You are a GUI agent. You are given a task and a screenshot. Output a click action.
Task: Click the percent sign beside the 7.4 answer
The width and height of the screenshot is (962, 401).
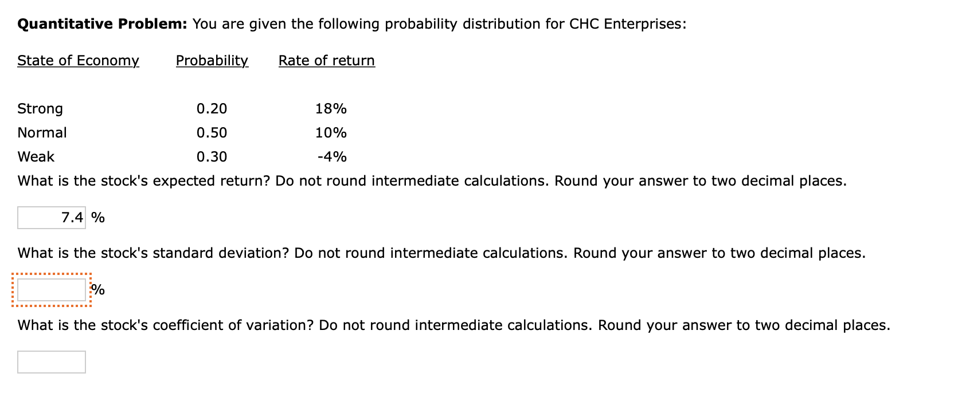click(x=98, y=217)
